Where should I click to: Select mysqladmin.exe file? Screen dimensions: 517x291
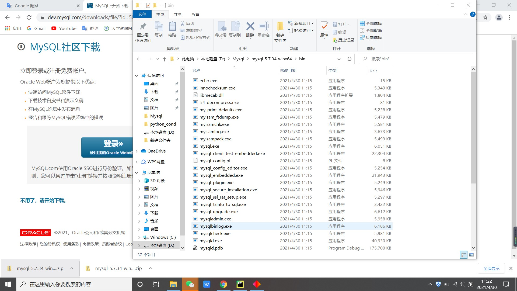click(x=292, y=219)
